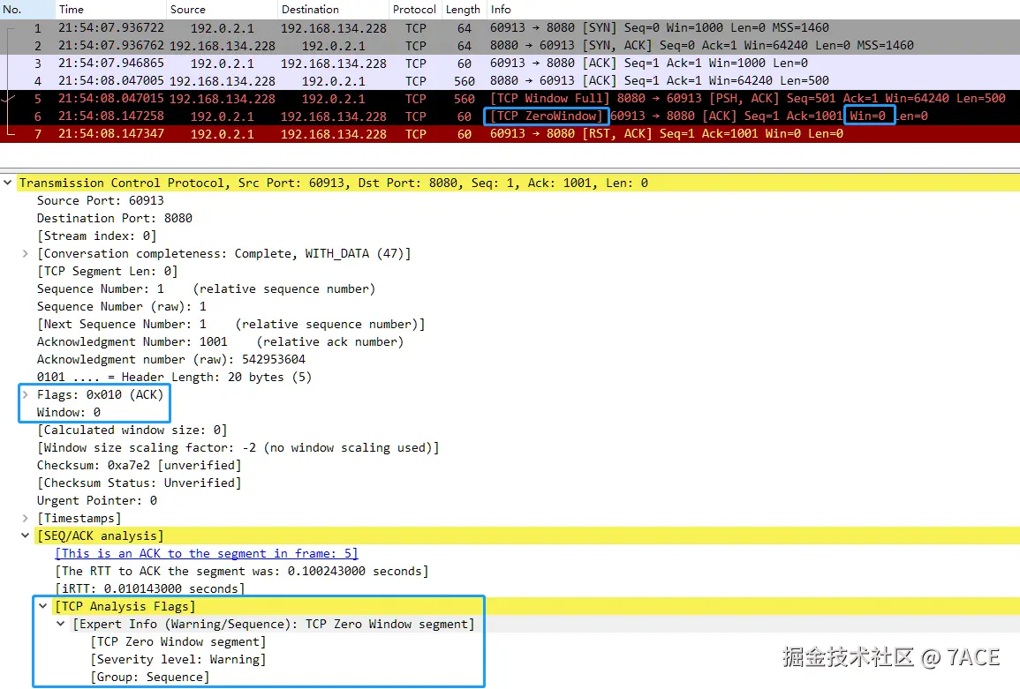Select packet 2, the SYN, ACK segment

(x=510, y=46)
